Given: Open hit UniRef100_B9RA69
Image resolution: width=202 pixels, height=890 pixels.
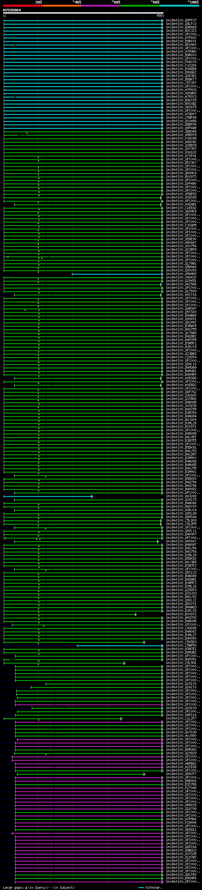Looking at the screenshot, I should (181, 27).
